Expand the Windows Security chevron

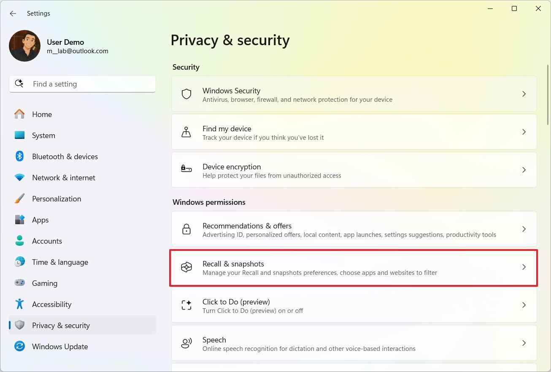tap(524, 94)
